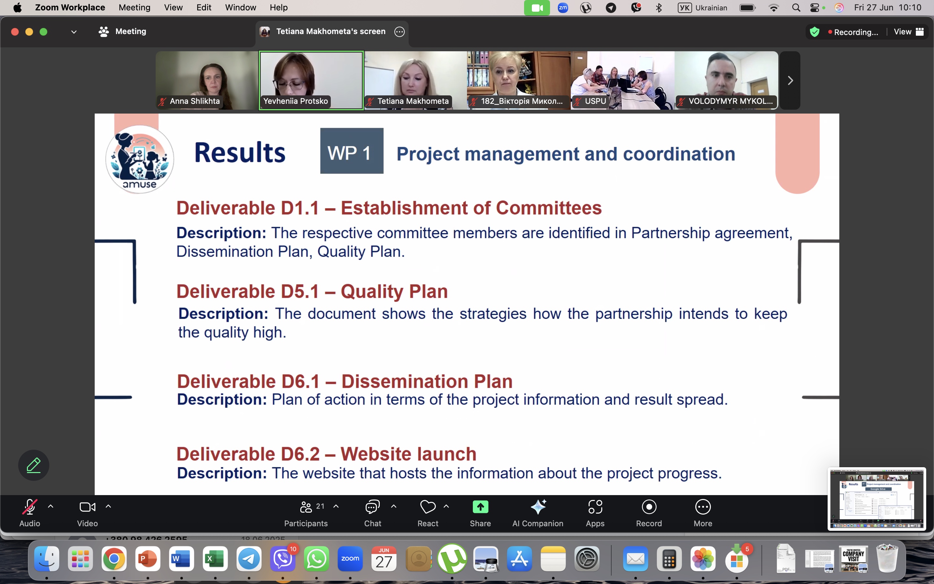This screenshot has width=934, height=584.
Task: Open the Meeting menu in menu bar
Action: pos(134,8)
